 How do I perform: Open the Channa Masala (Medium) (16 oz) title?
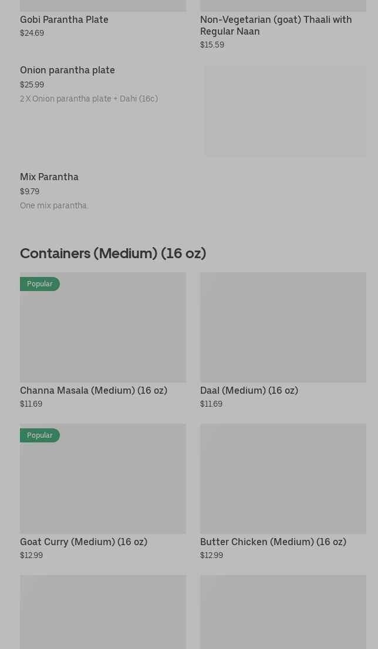tap(93, 390)
